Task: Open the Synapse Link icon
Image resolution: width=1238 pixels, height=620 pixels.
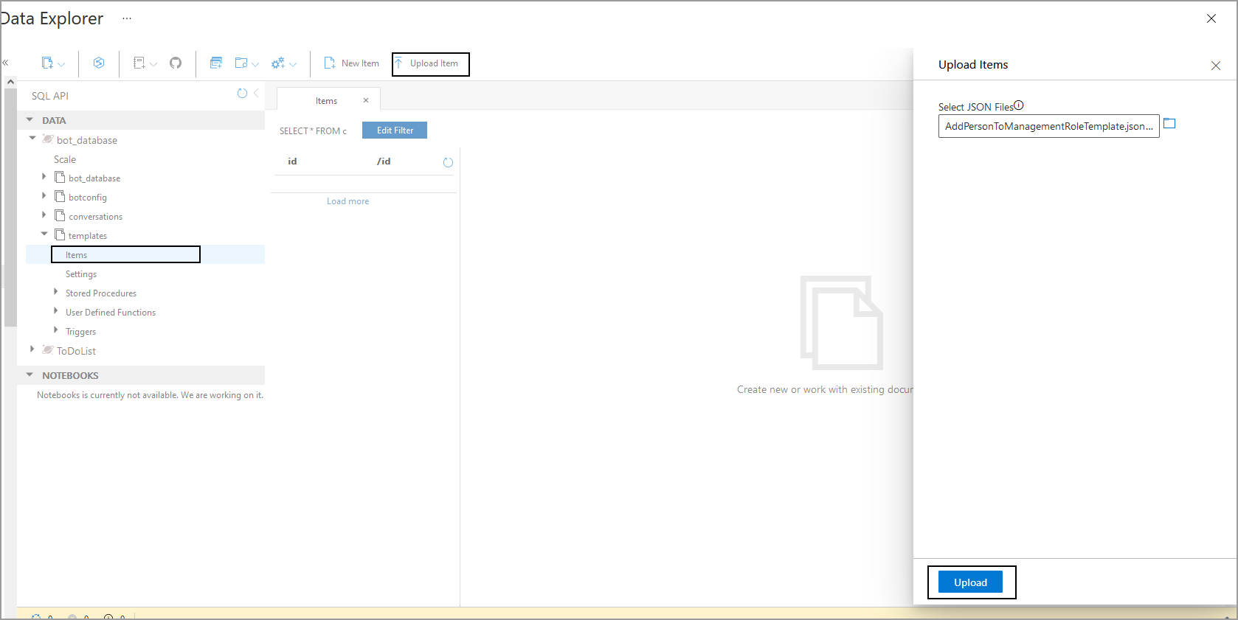Action: (99, 63)
